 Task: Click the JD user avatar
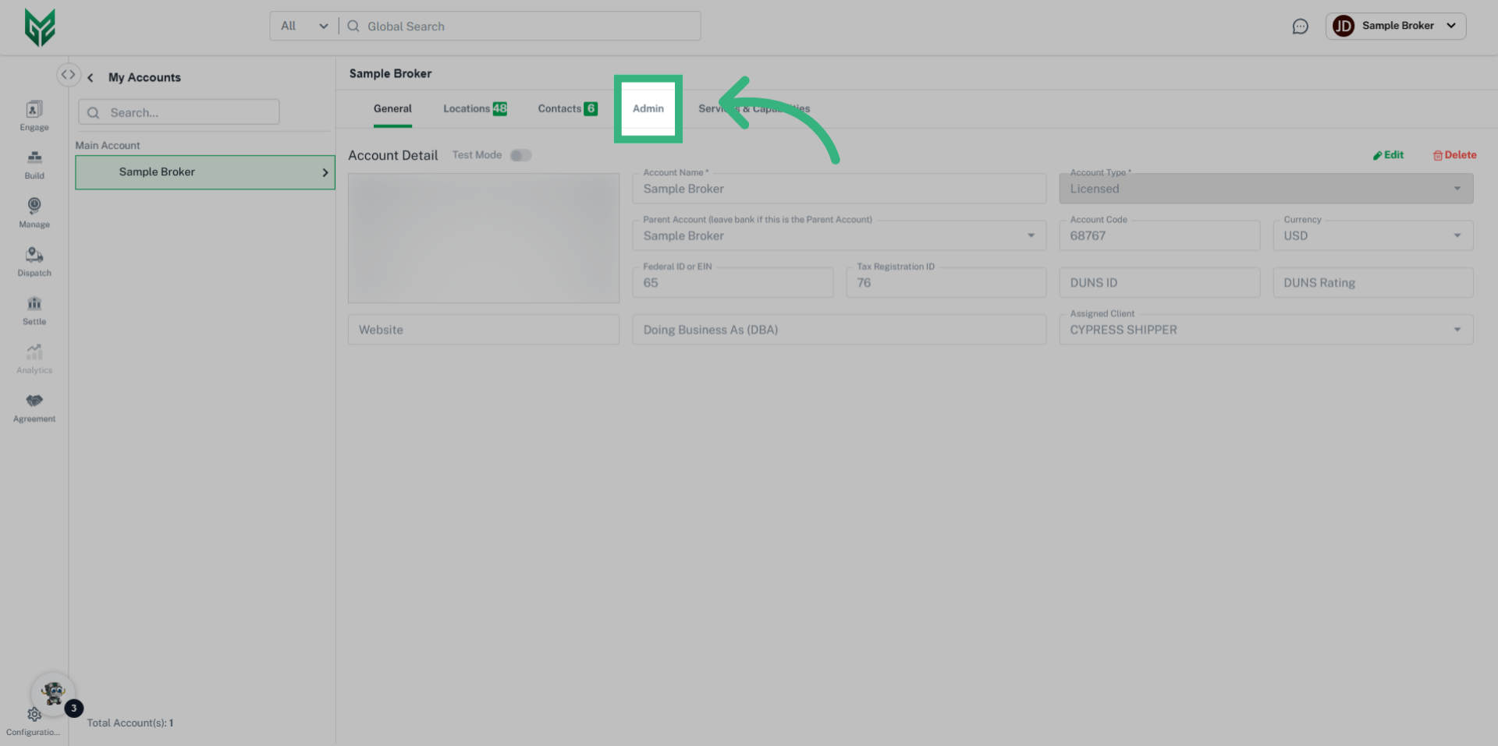[x=1344, y=26]
